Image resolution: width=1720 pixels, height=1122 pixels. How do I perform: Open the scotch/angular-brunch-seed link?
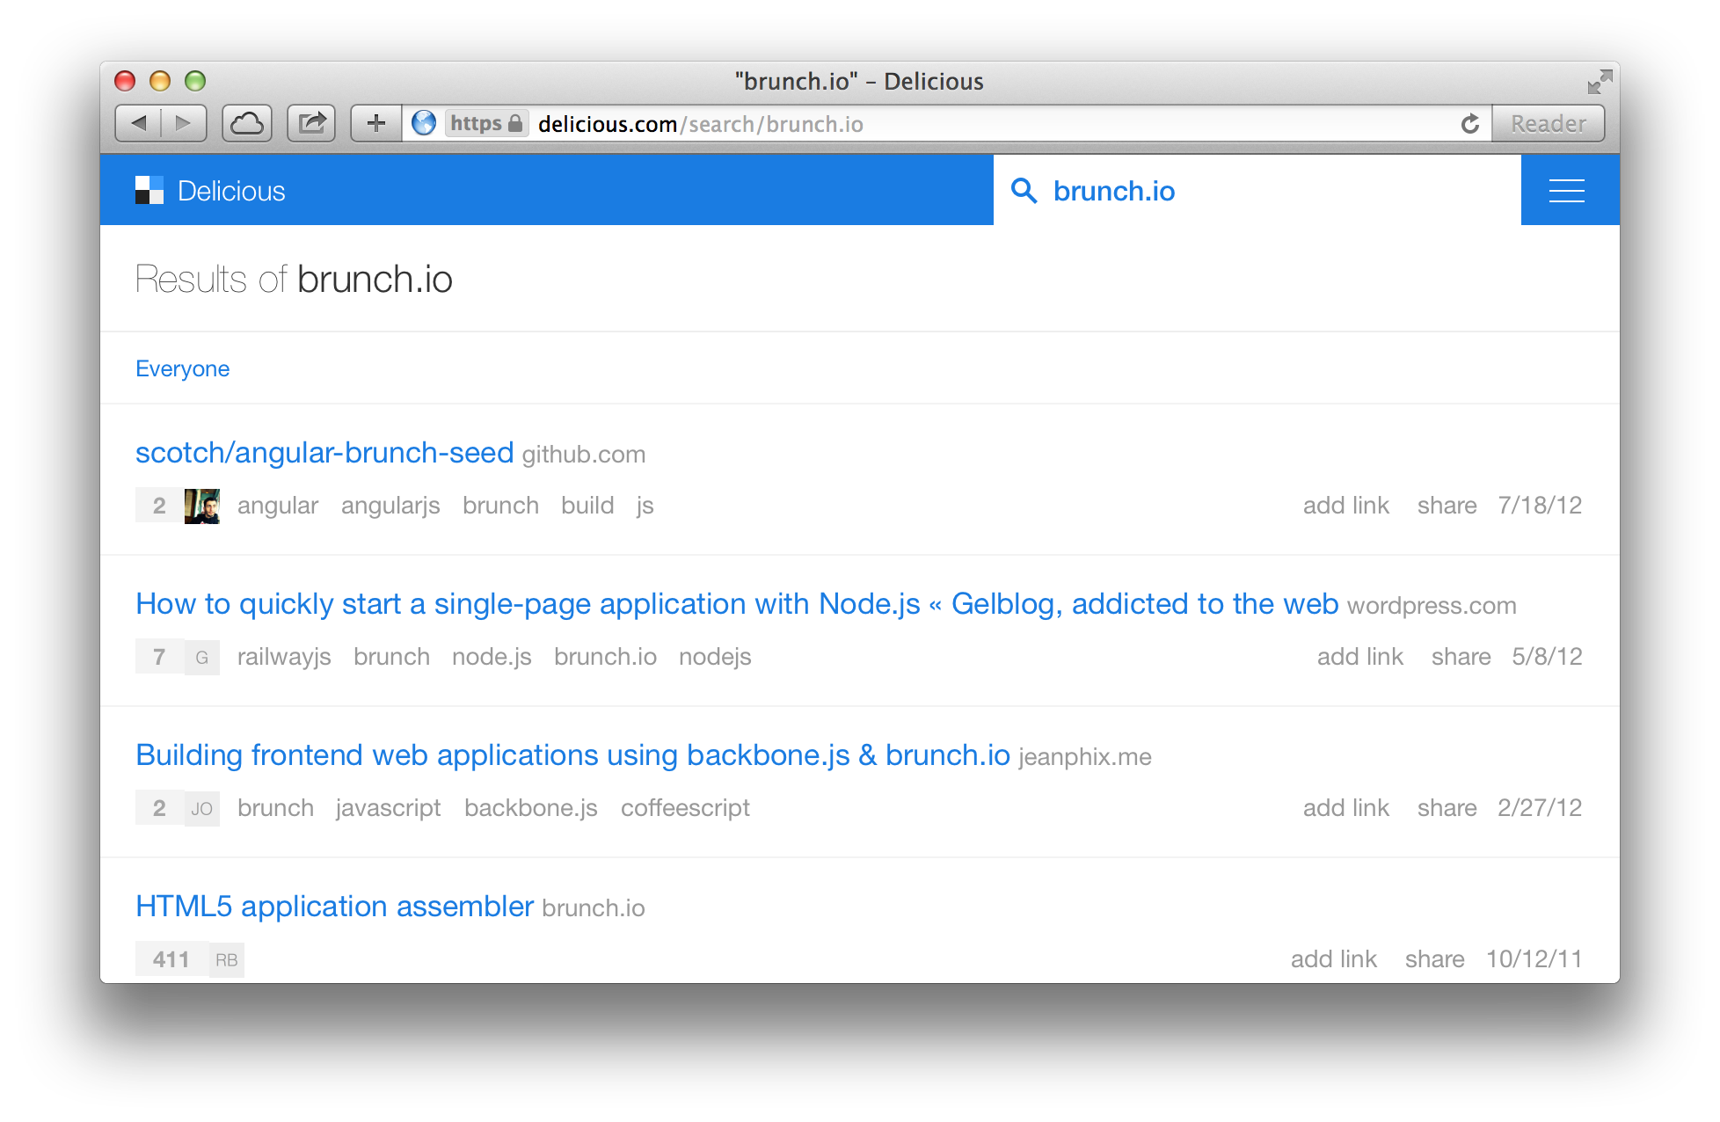point(324,452)
